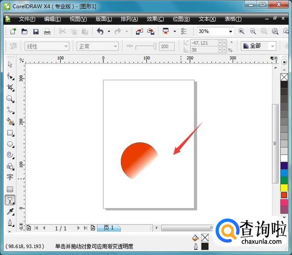292x255 pixels.
Task: Open the 效果(C) menu
Action: click(x=155, y=19)
